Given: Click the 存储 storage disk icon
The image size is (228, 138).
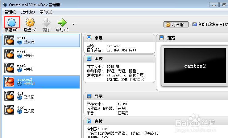Looking at the screenshot, I should click(89, 121).
